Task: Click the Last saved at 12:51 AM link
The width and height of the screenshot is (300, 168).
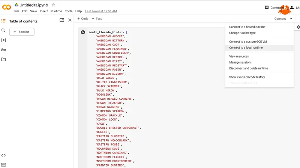Action: click(x=101, y=11)
